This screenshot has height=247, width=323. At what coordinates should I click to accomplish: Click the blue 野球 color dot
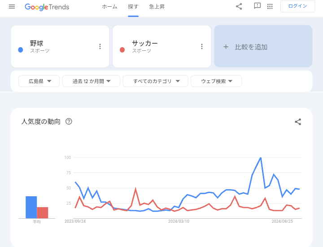[x=21, y=50]
